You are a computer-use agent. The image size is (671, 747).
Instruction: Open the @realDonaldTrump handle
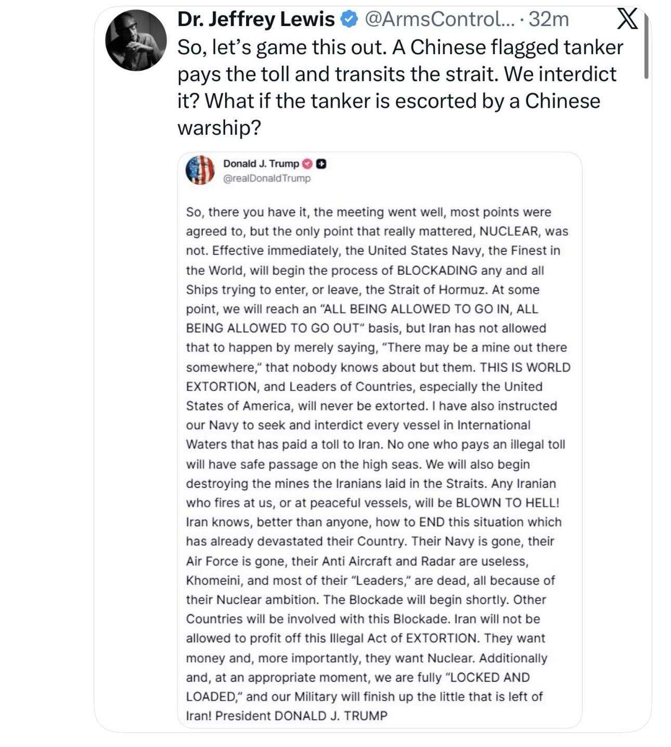[x=267, y=178]
